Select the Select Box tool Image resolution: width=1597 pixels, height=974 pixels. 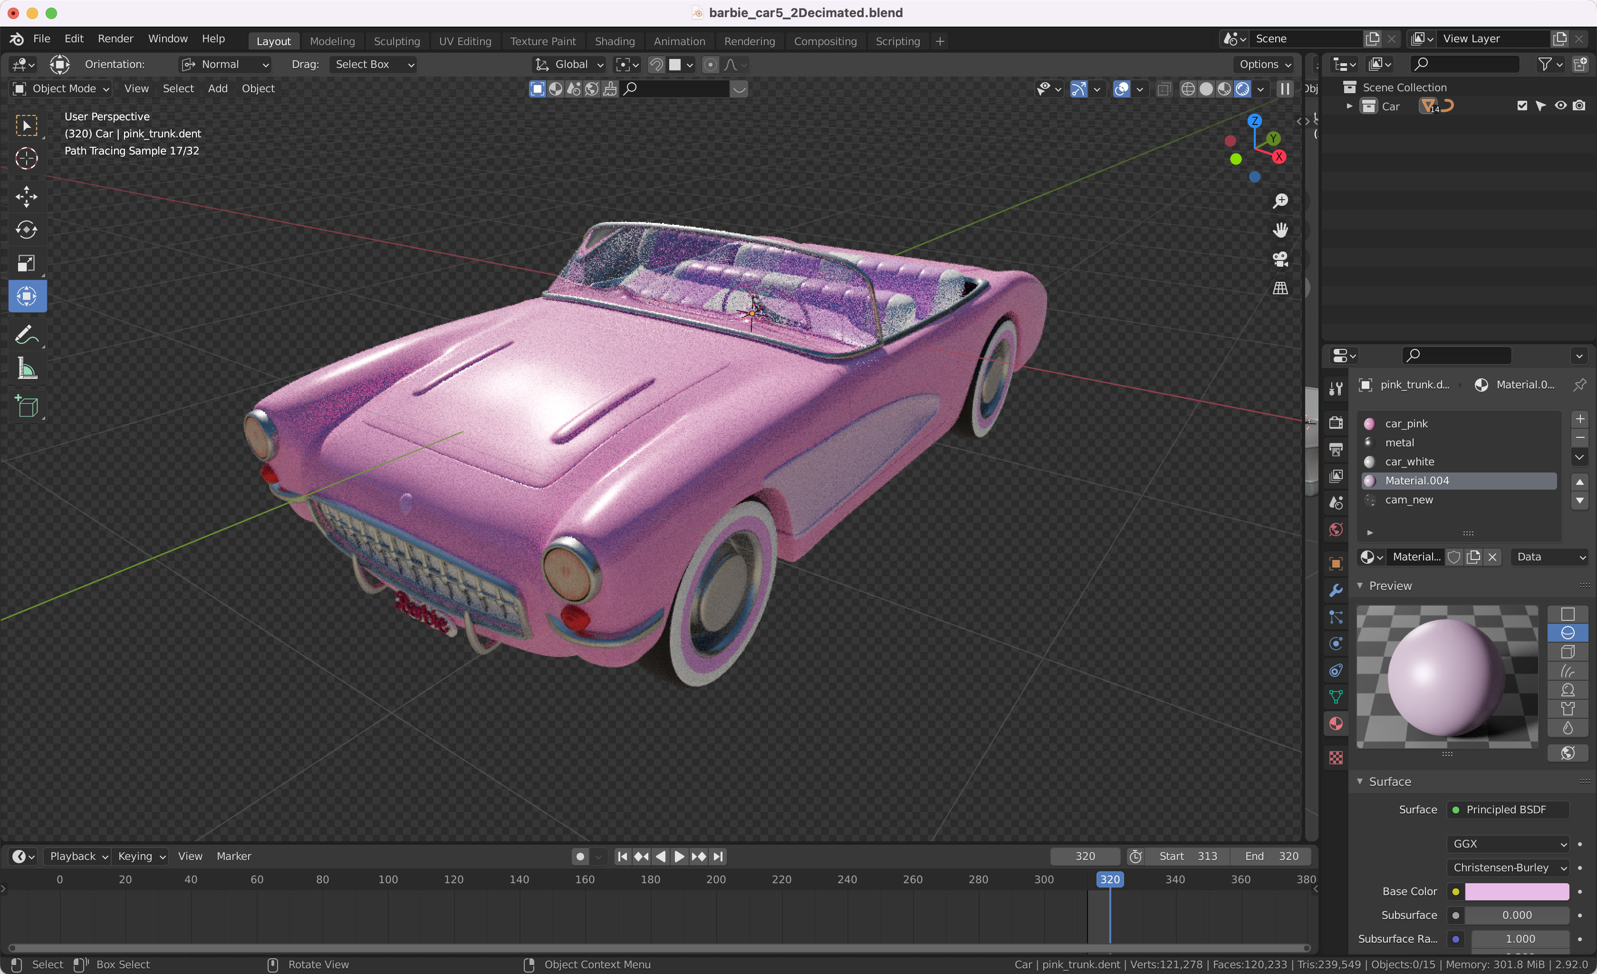pos(27,125)
